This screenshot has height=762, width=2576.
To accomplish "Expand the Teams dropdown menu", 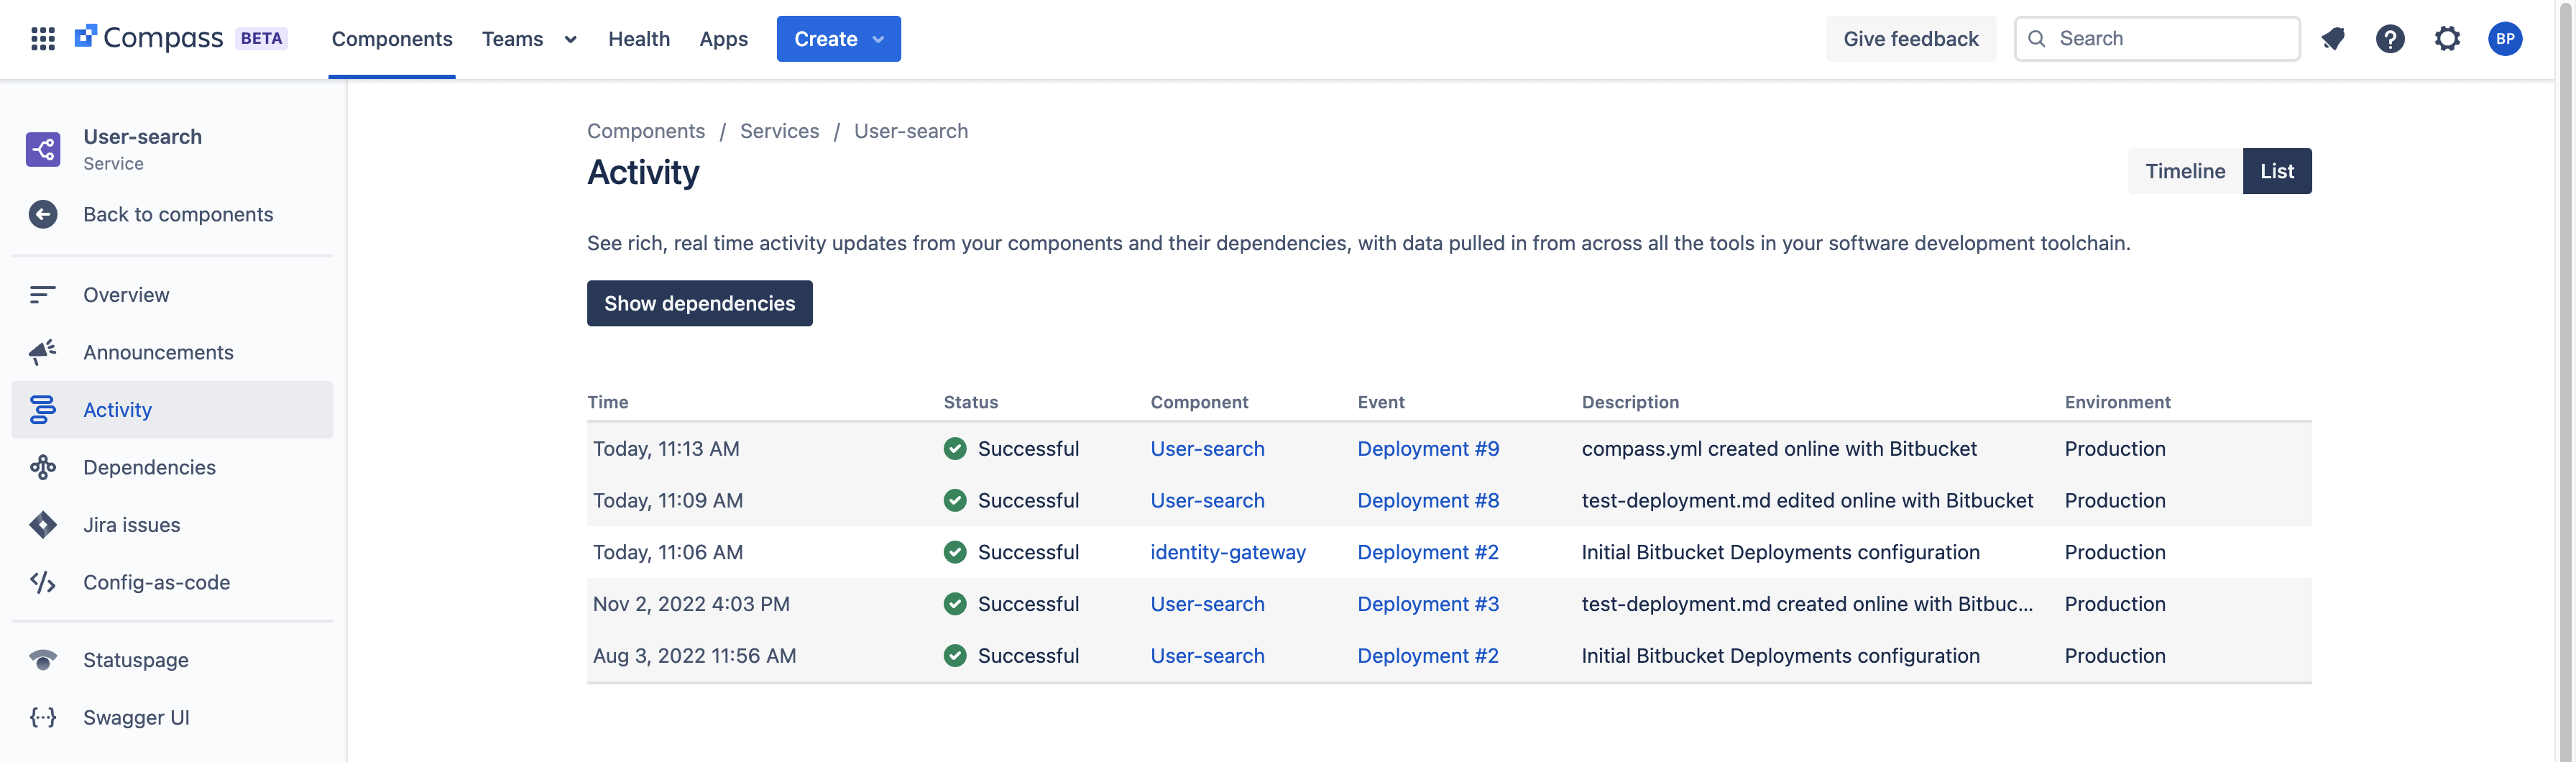I will 529,39.
